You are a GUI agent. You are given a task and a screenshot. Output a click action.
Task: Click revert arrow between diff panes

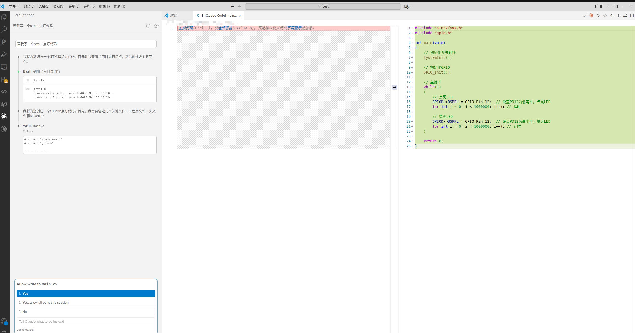coord(394,87)
